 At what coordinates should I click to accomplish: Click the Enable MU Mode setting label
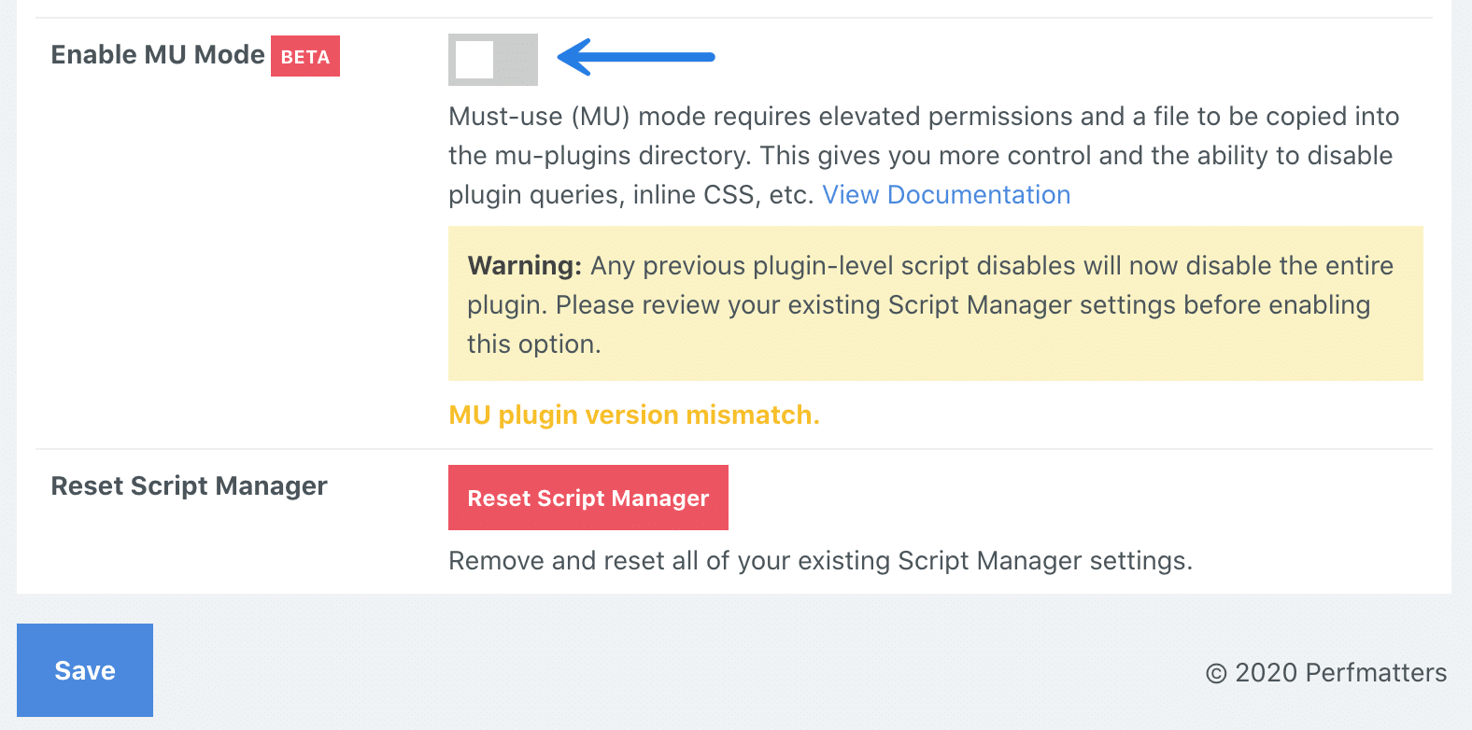point(156,54)
